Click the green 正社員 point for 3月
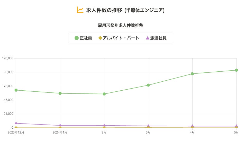Viewport: 244px width, 143px height. [x=148, y=85]
